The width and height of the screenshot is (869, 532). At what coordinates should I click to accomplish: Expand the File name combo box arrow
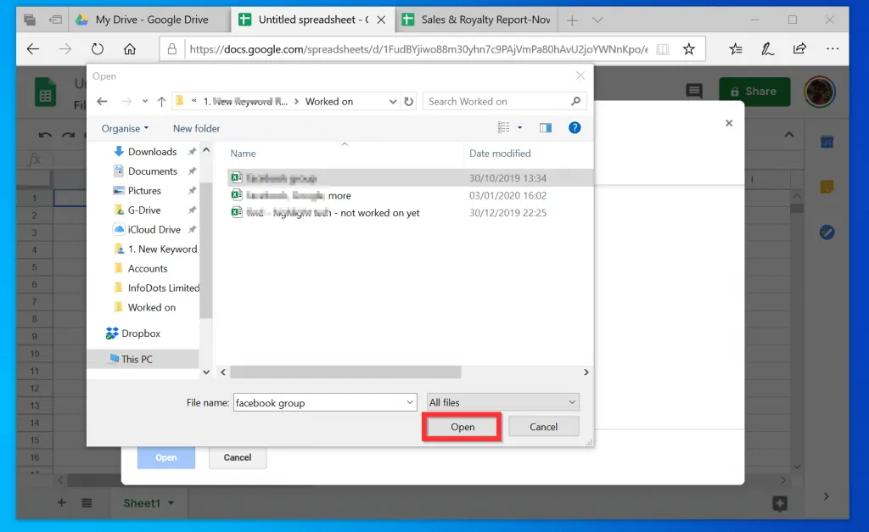pyautogui.click(x=410, y=402)
